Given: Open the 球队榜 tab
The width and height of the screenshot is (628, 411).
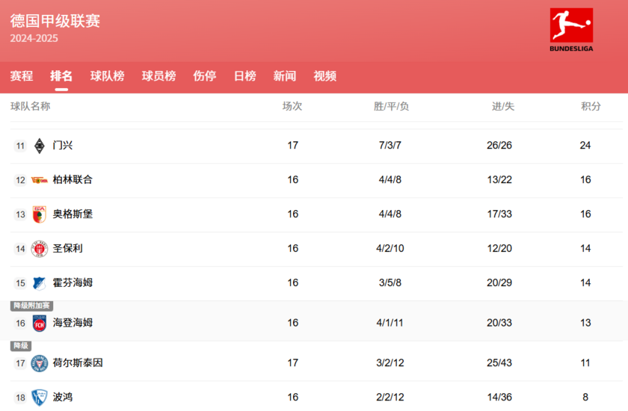Looking at the screenshot, I should click(107, 76).
